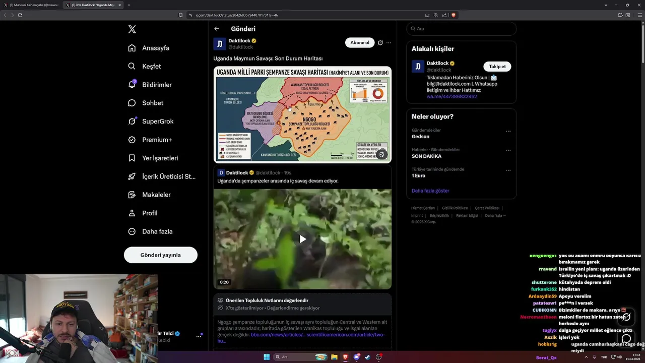Open SuperGrok from sidebar
Image resolution: width=645 pixels, height=363 pixels.
[151, 121]
